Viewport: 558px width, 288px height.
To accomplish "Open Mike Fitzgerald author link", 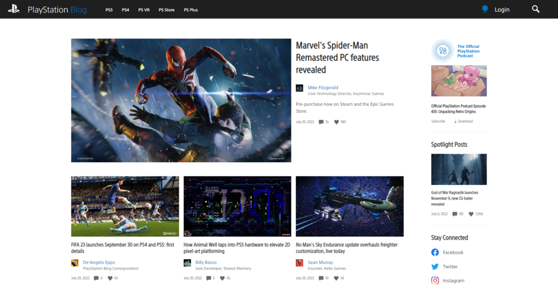I will [323, 88].
